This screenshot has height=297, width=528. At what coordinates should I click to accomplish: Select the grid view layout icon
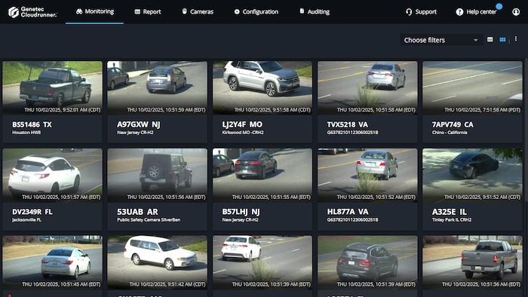502,40
